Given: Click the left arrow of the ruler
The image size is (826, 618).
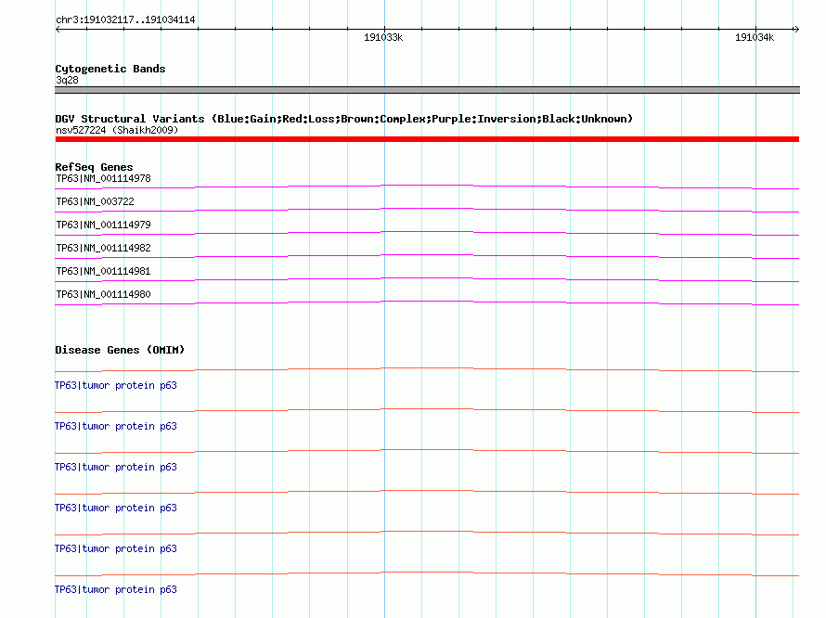Looking at the screenshot, I should tap(58, 29).
